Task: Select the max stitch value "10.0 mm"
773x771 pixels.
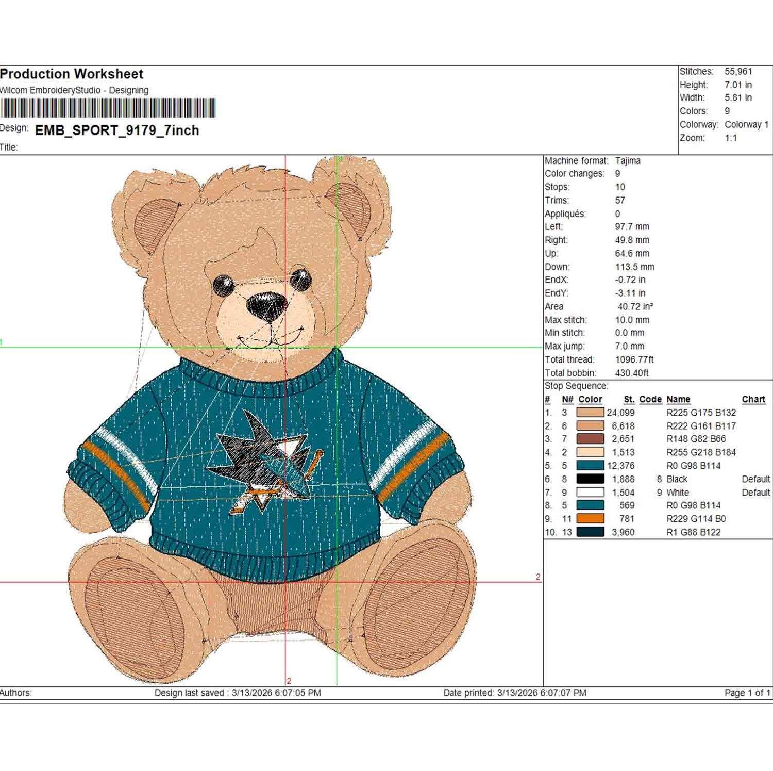Action: (x=632, y=320)
